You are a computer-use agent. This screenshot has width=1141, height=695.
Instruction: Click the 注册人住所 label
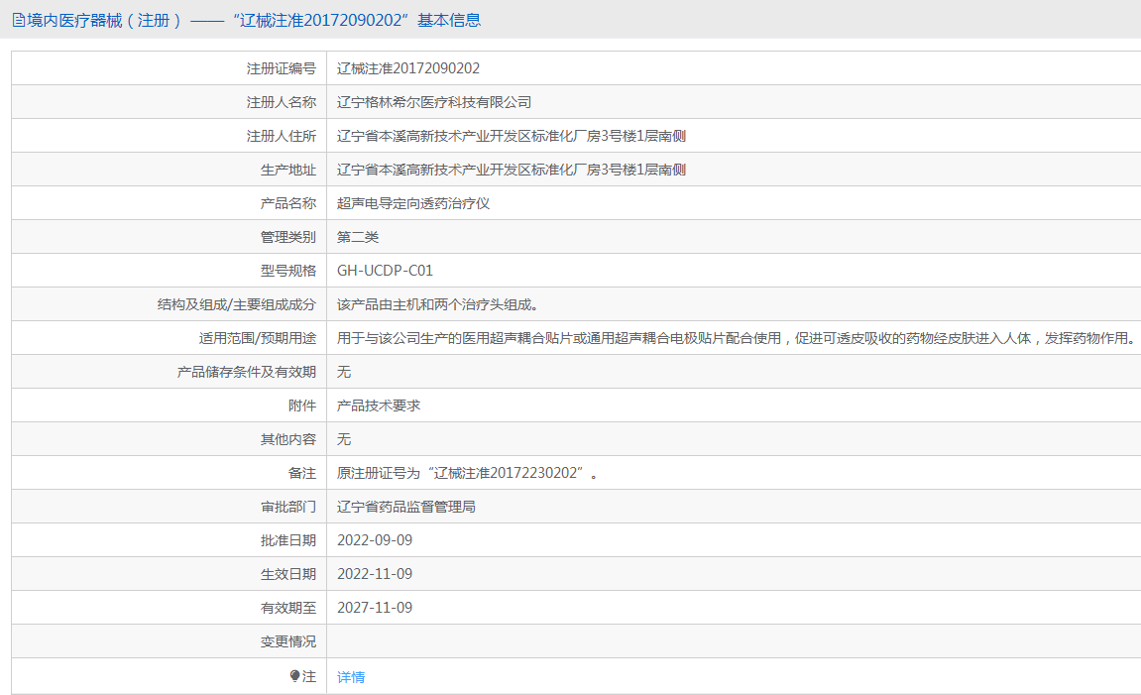(281, 136)
